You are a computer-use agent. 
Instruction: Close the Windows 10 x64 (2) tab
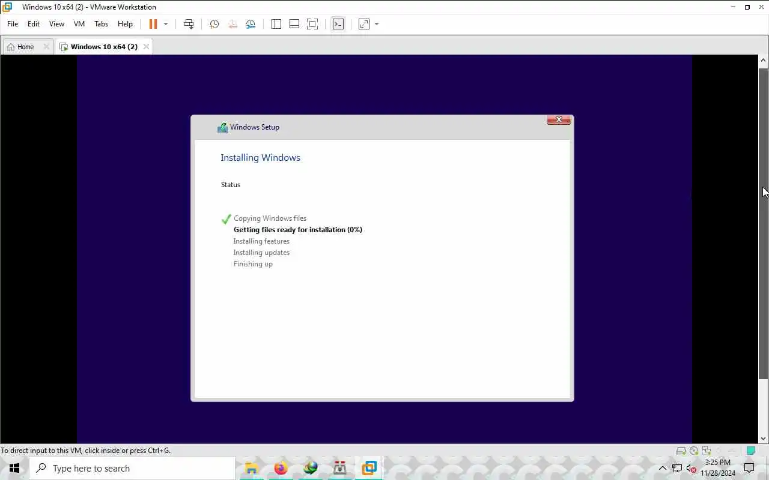click(x=146, y=47)
